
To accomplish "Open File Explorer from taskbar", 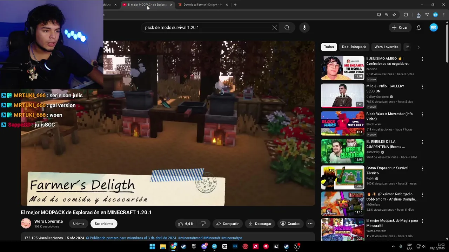I will (163, 246).
